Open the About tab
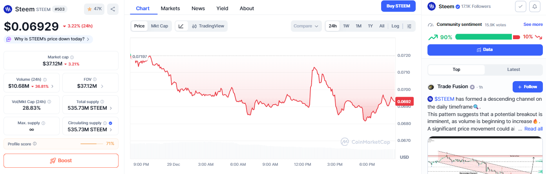This screenshot has width=546, height=174. pyautogui.click(x=247, y=8)
